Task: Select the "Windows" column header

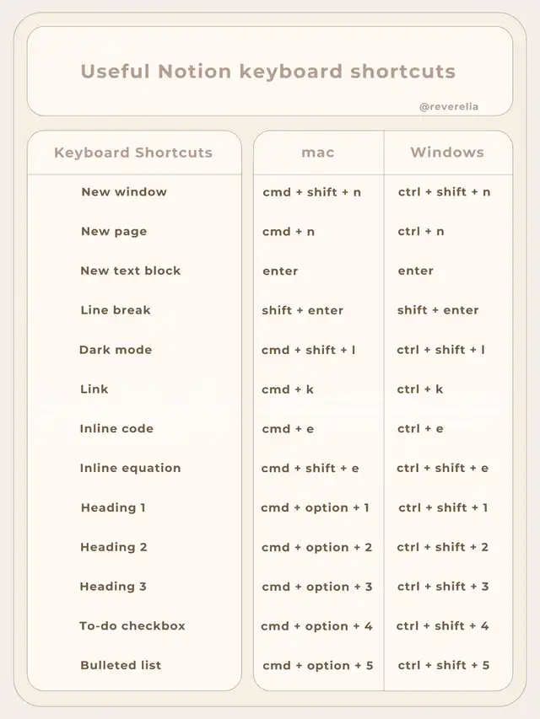Action: click(447, 153)
